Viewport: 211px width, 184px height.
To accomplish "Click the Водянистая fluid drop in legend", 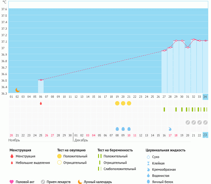I will (x=148, y=176).
